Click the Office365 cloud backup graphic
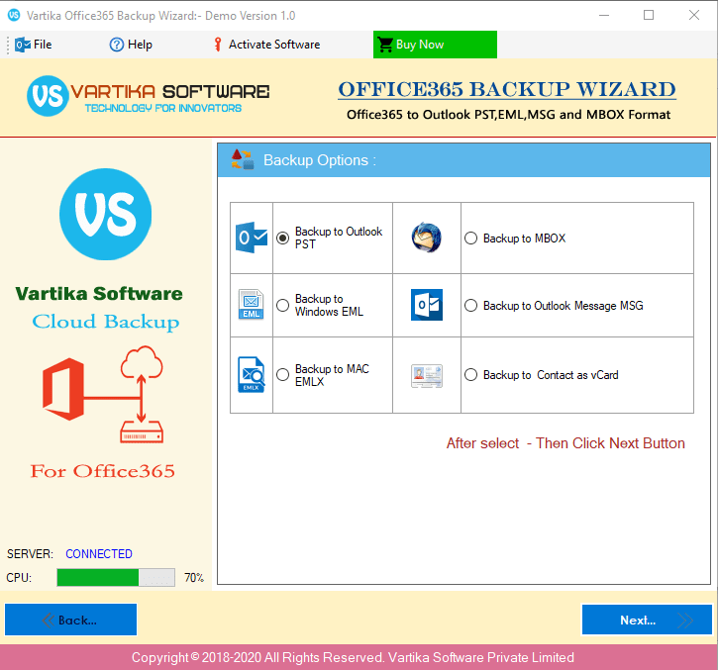The image size is (718, 670). [x=103, y=395]
